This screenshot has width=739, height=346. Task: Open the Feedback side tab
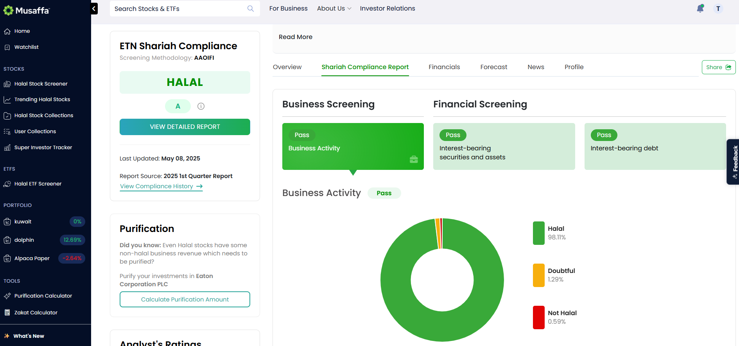click(733, 162)
